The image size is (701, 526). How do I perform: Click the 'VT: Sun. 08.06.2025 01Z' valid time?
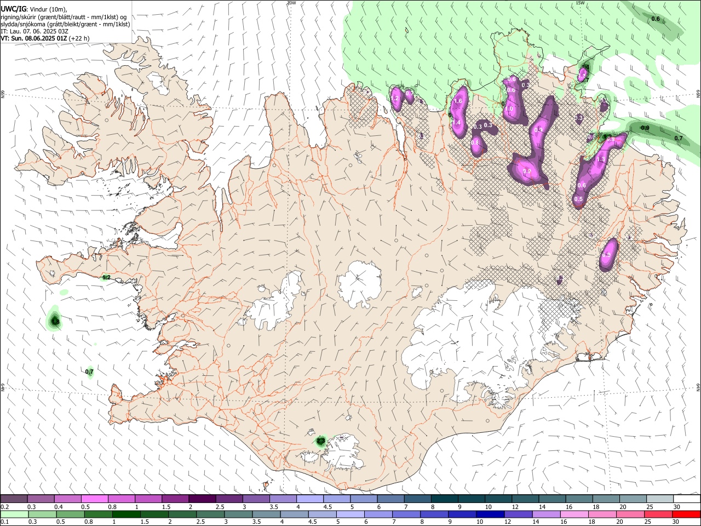click(34, 38)
